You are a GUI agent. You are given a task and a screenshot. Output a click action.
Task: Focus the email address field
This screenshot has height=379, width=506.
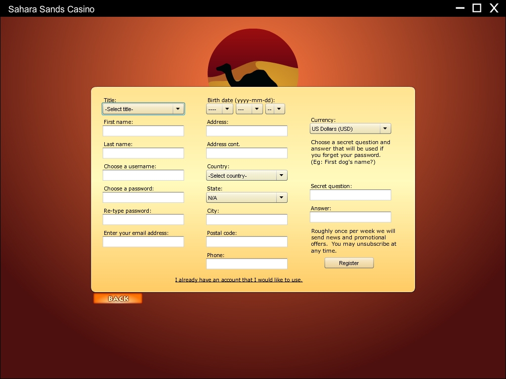click(143, 242)
